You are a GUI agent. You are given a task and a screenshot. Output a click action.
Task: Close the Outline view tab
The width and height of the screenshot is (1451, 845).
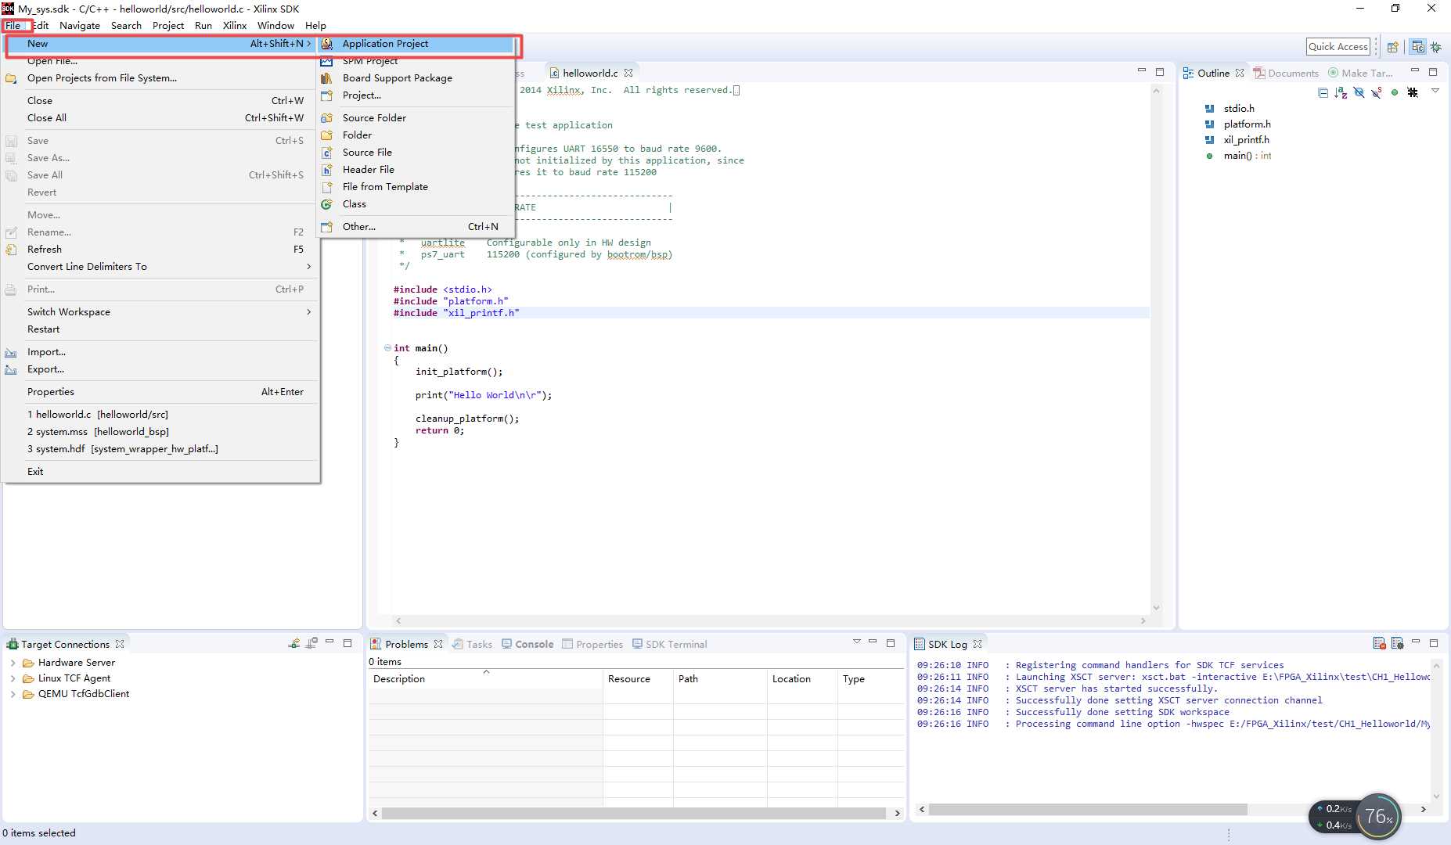pyautogui.click(x=1240, y=73)
